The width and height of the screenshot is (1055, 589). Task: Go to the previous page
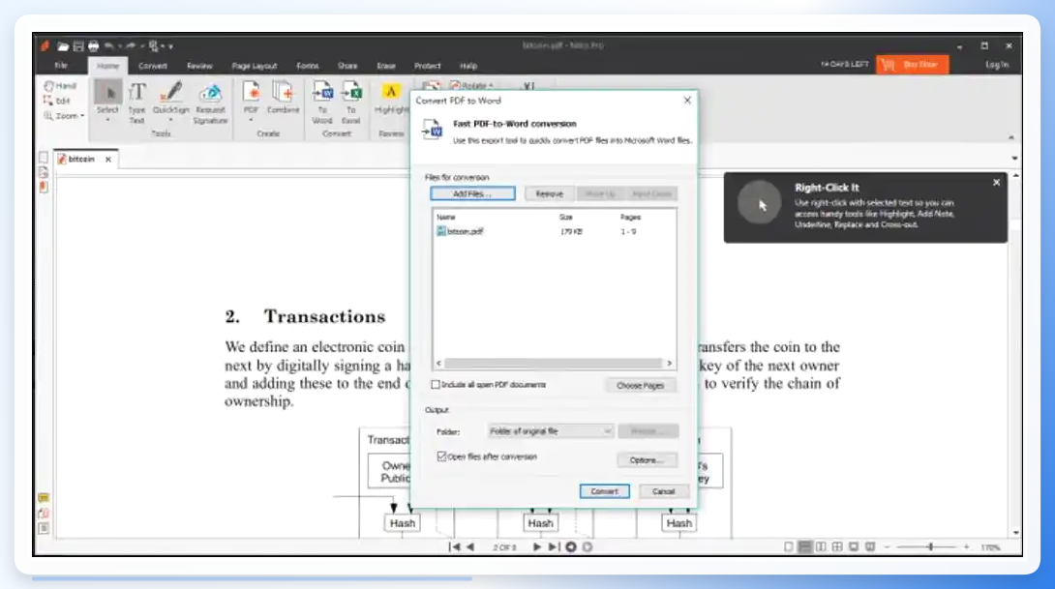tap(470, 547)
